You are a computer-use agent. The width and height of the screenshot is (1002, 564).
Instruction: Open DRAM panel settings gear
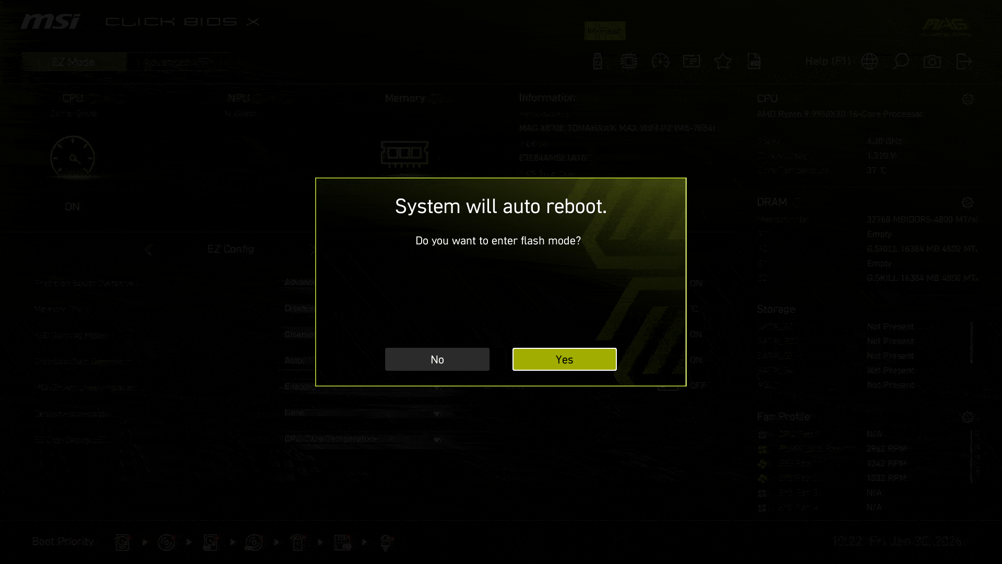(x=968, y=203)
